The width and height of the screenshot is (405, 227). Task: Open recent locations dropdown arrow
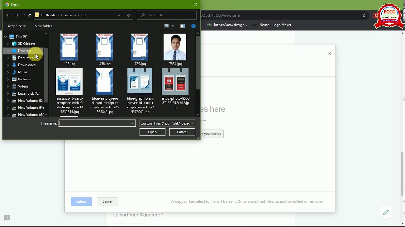[x=24, y=15]
